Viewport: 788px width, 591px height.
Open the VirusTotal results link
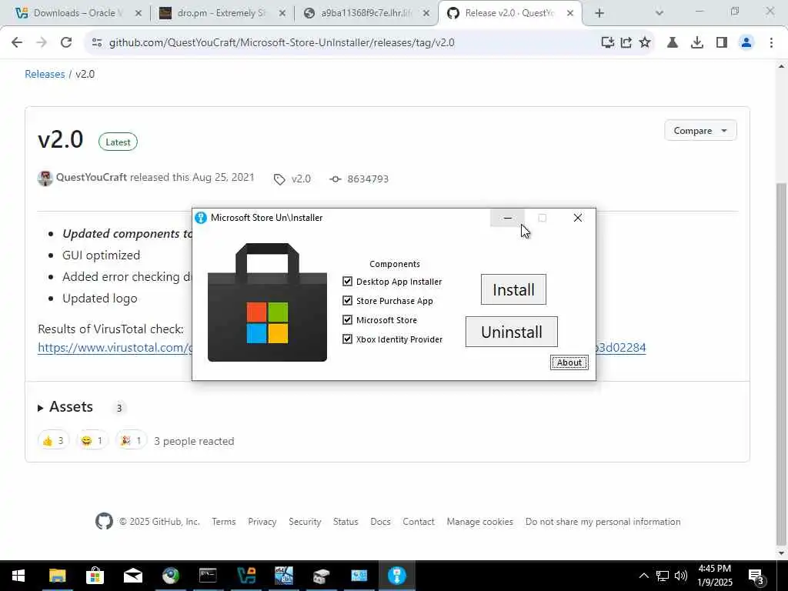click(115, 347)
